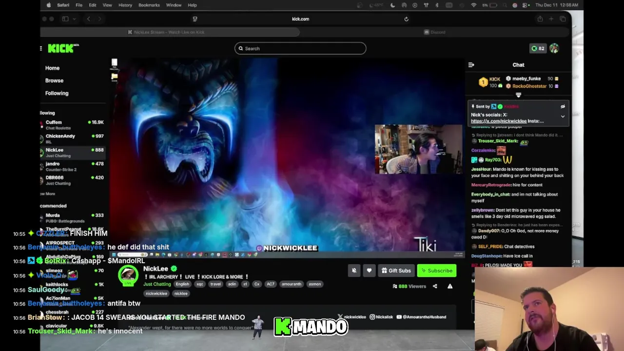Open the YouTube AmouranthsHusband link
The image size is (624, 351).
pyautogui.click(x=422, y=317)
